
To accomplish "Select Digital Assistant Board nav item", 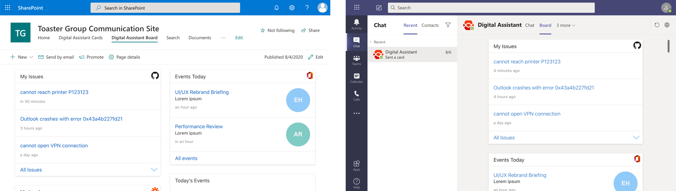I will tap(135, 38).
